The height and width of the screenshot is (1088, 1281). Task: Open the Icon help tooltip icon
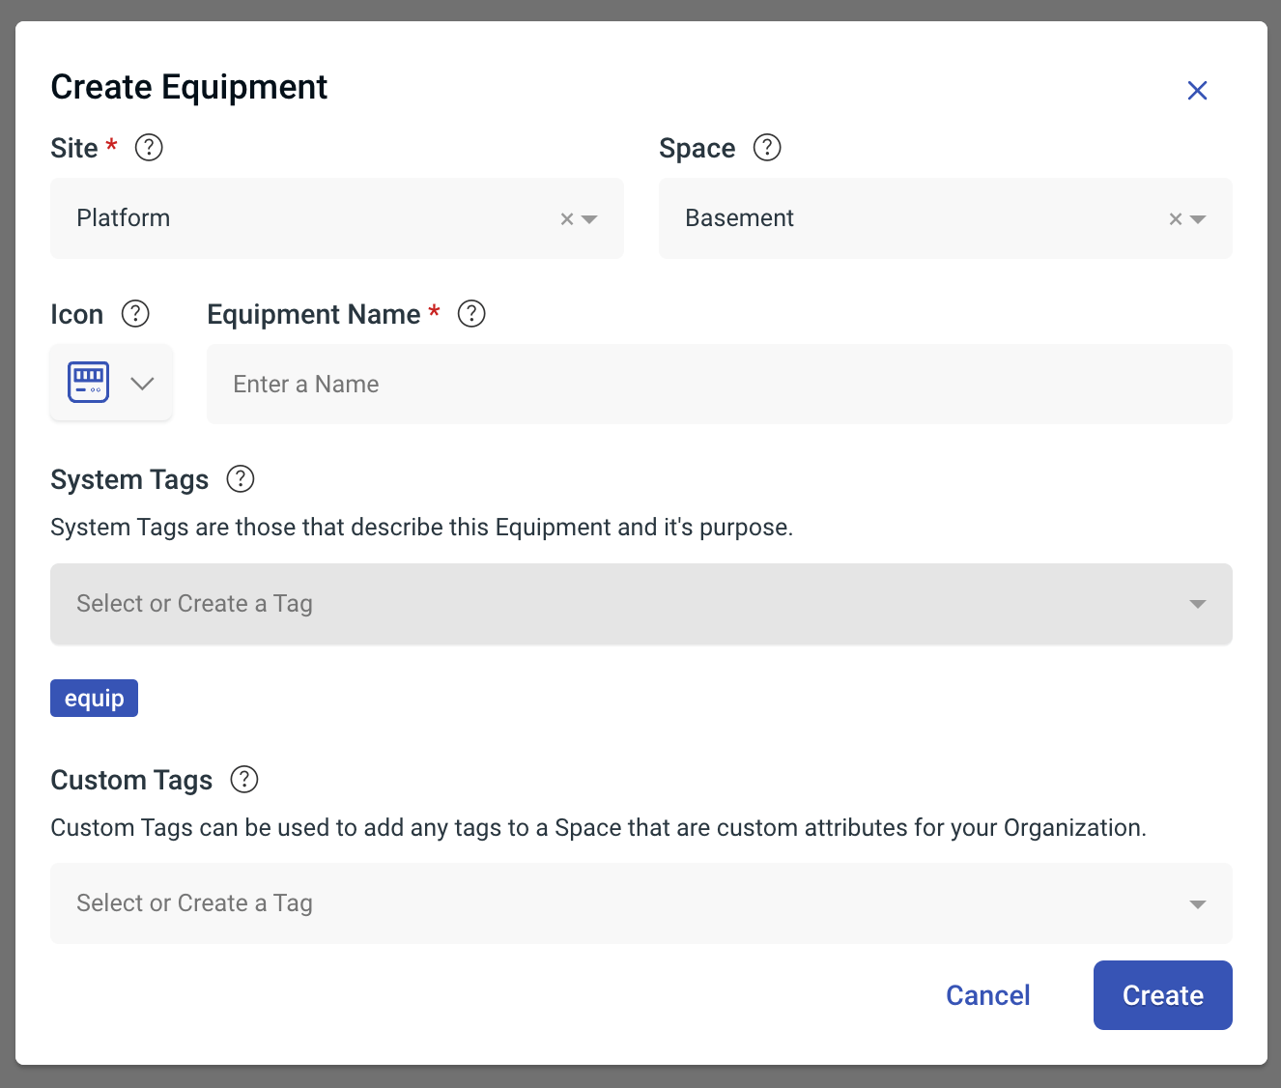click(x=135, y=314)
